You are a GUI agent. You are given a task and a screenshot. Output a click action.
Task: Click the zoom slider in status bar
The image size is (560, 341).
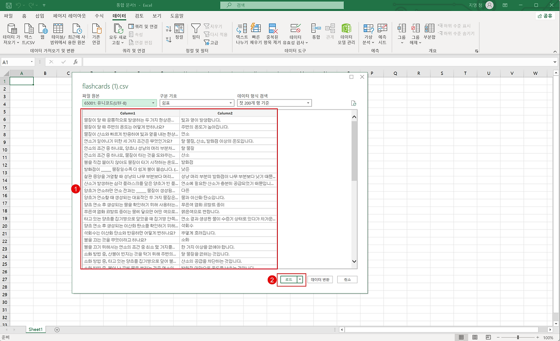pyautogui.click(x=517, y=338)
